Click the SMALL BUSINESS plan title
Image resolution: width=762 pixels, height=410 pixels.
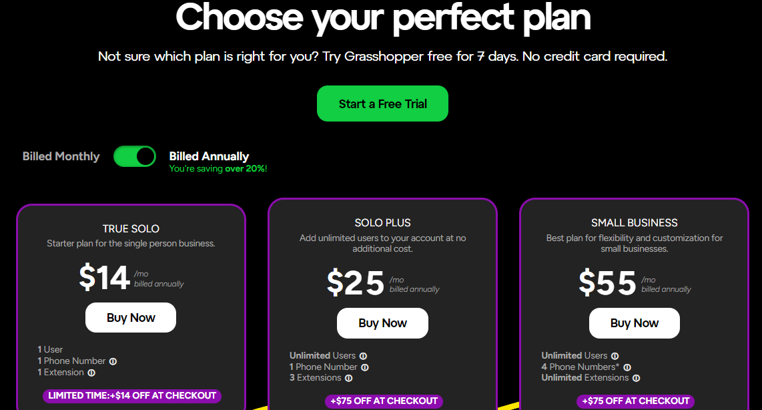(634, 223)
